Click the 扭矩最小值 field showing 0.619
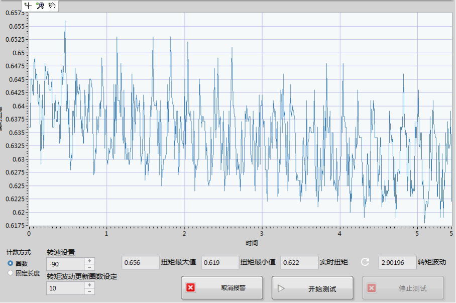This screenshot has width=456, height=303. coord(220,262)
